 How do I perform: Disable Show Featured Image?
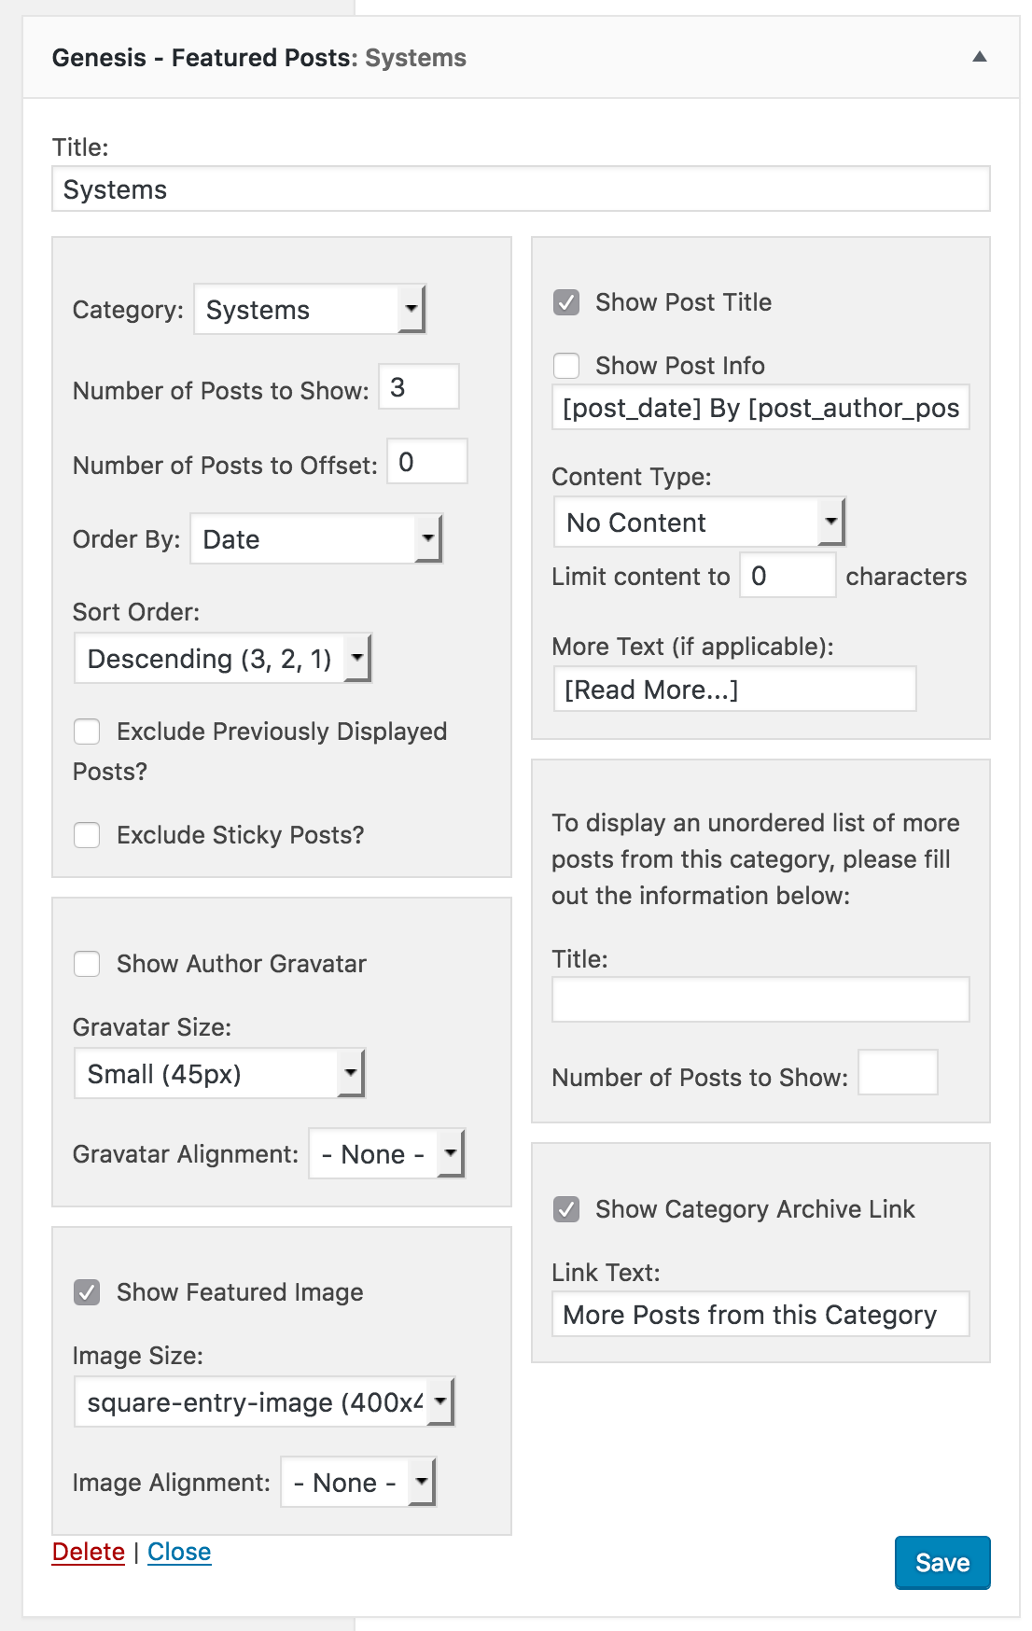coord(88,1292)
